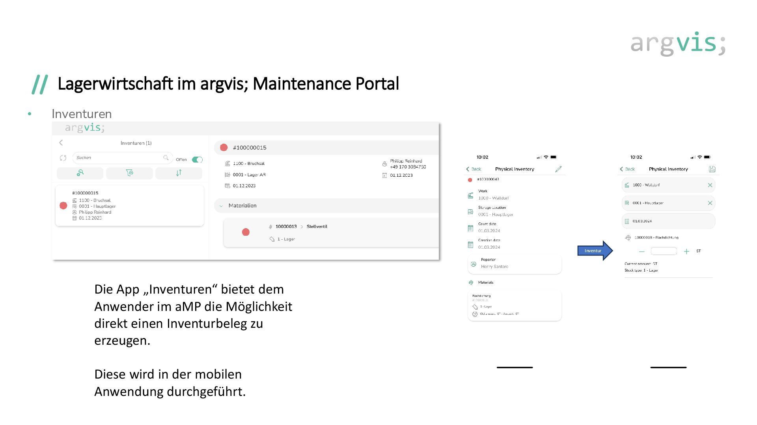Tap the pencil edit icon in Physical Inventory
This screenshot has width=757, height=425.
click(558, 169)
